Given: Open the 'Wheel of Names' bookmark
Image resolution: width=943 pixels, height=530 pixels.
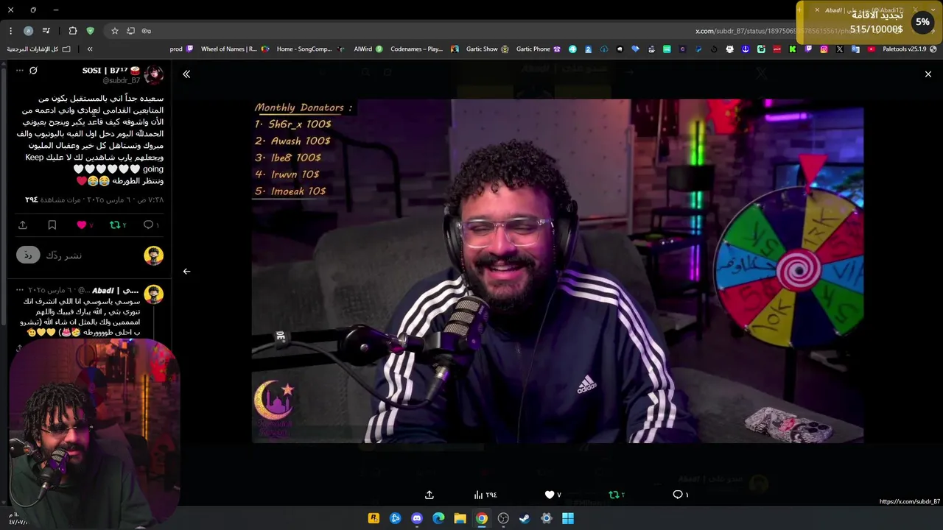Looking at the screenshot, I should tap(235, 49).
